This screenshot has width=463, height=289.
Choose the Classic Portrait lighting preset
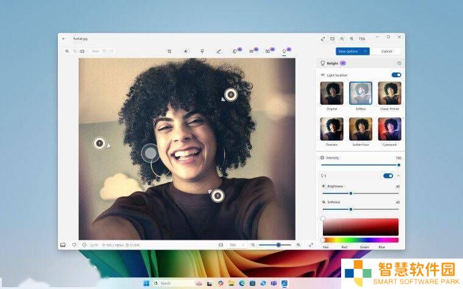point(389,93)
